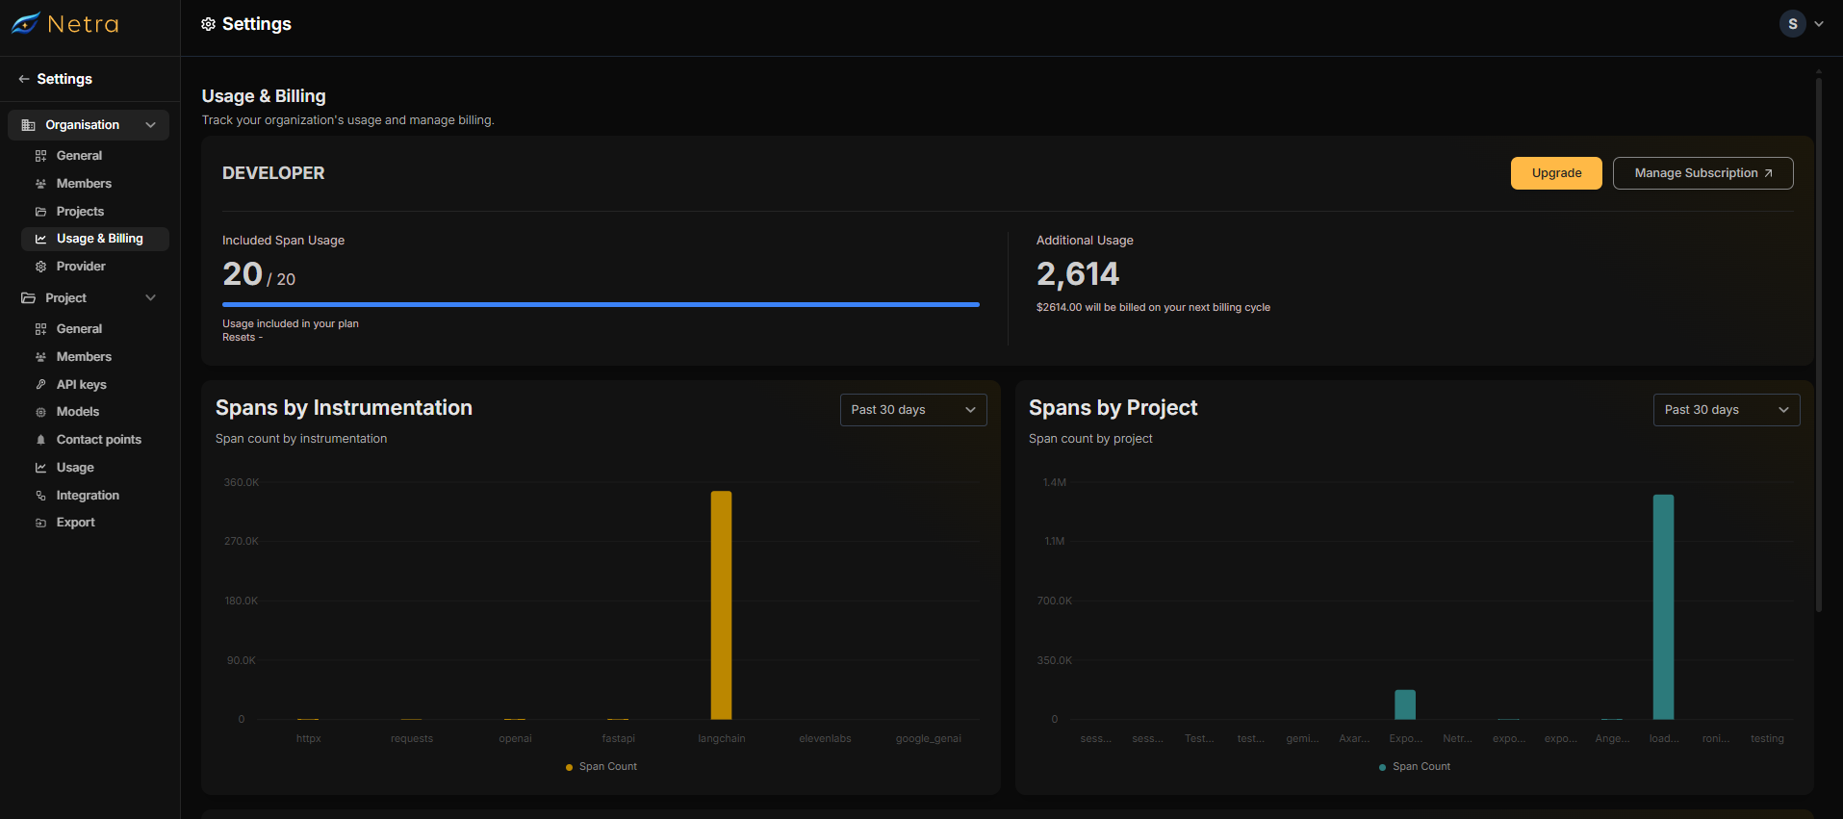Click the Projects folder icon
This screenshot has height=819, width=1843.
(40, 212)
